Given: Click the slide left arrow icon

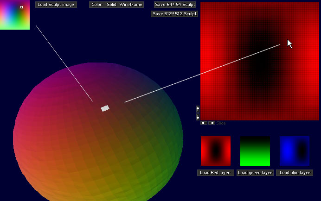Looking at the screenshot, I should pos(204,123).
